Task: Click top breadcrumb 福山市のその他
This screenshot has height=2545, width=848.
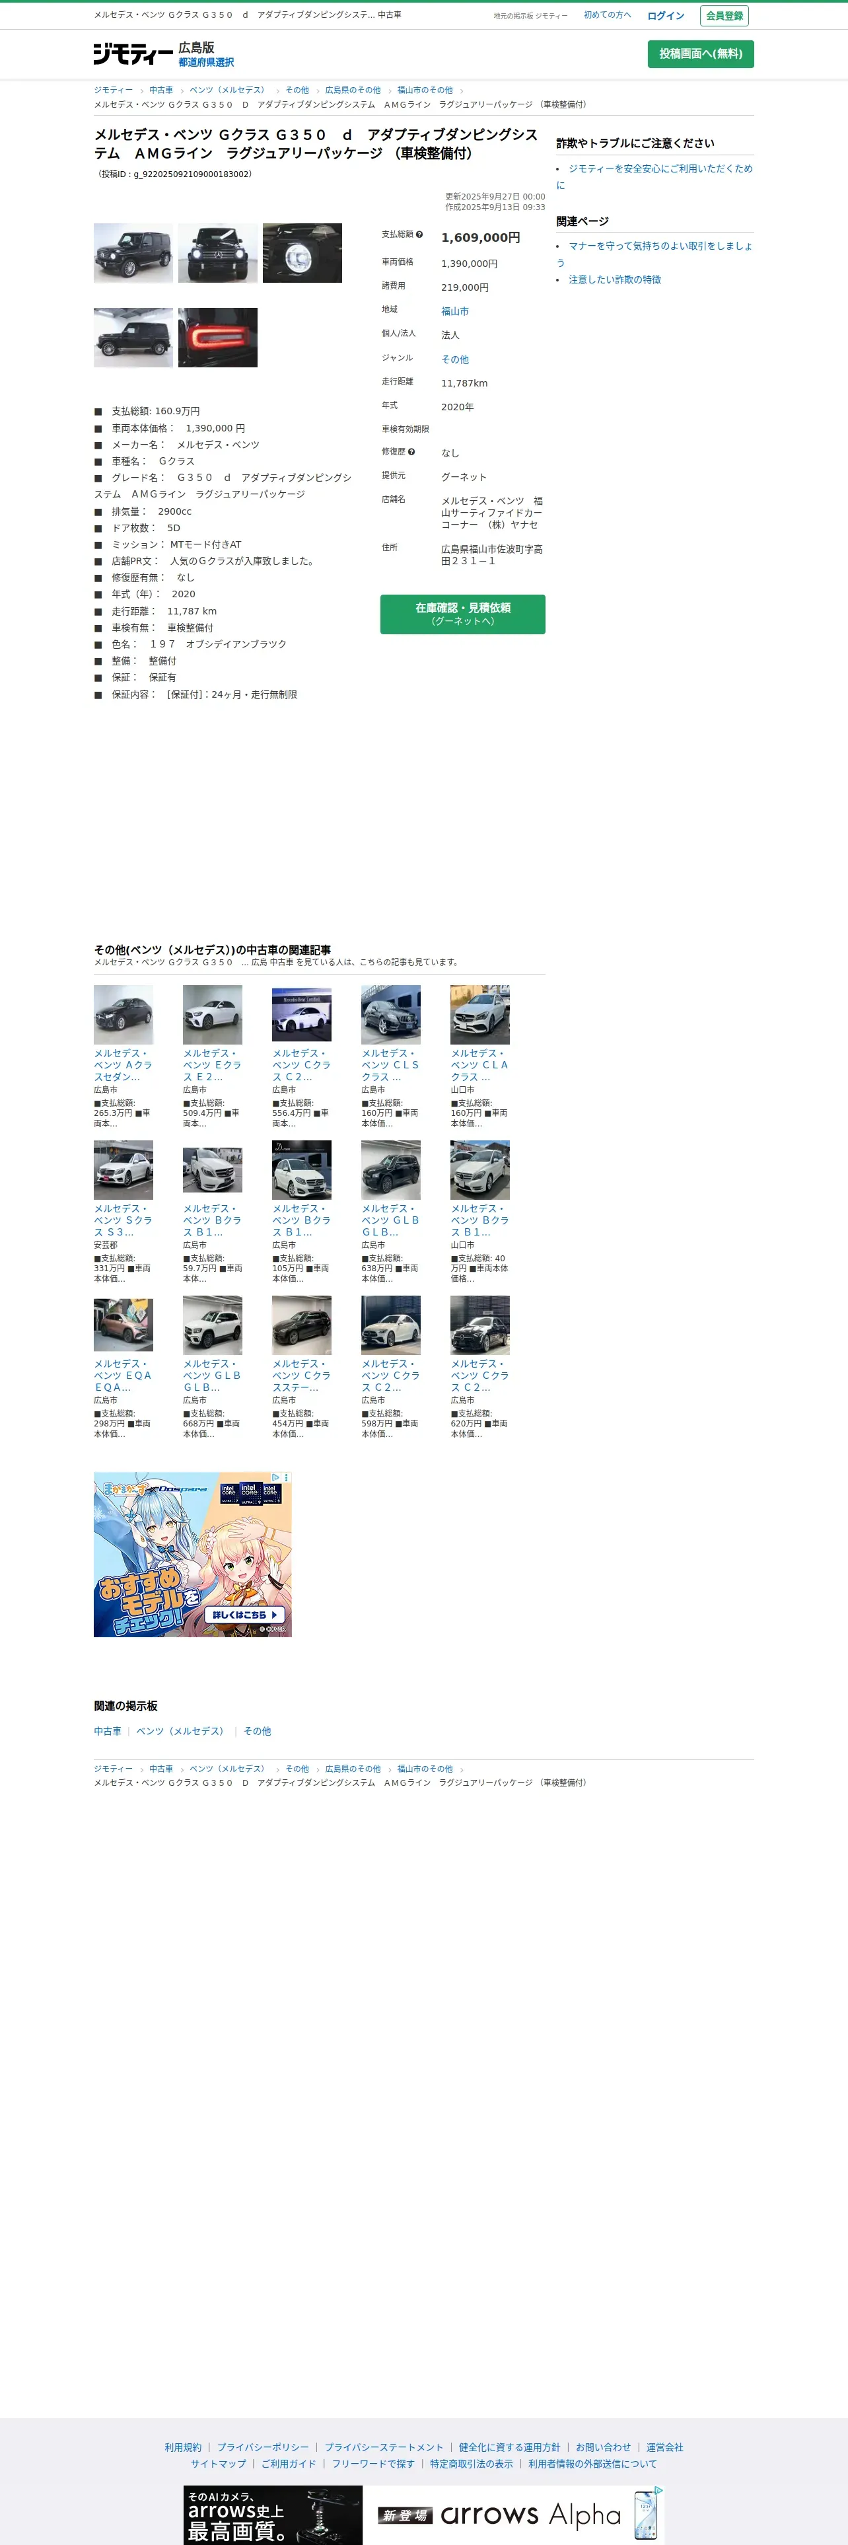Action: pos(425,90)
